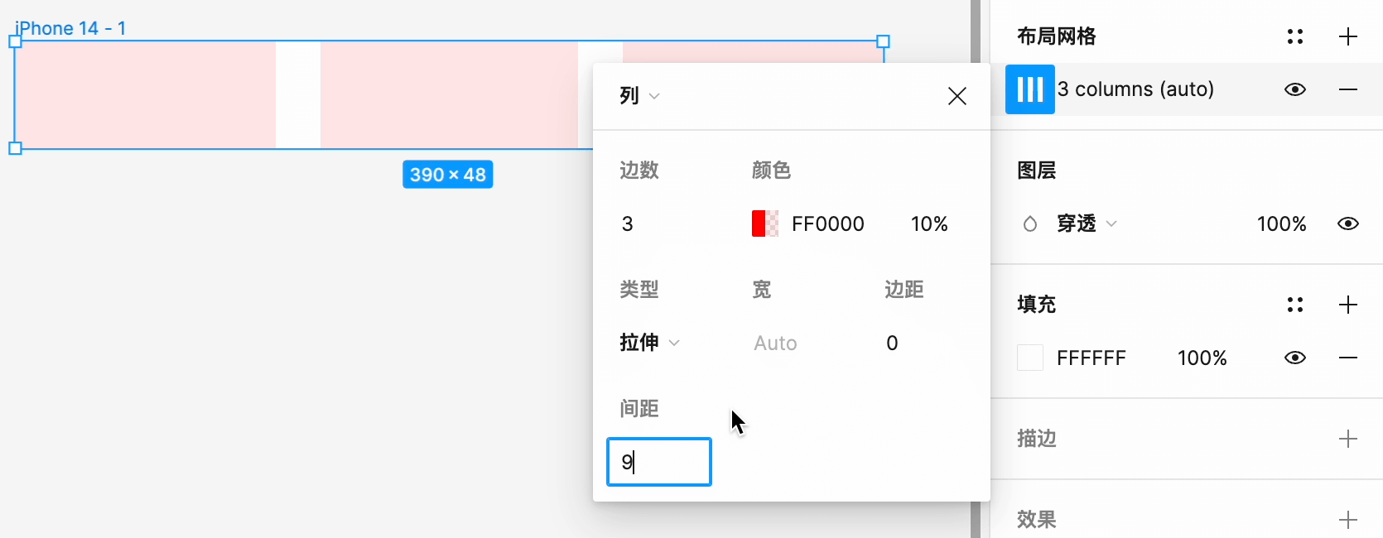Click the 布局网格 section header
The image size is (1383, 538).
pos(1057,36)
